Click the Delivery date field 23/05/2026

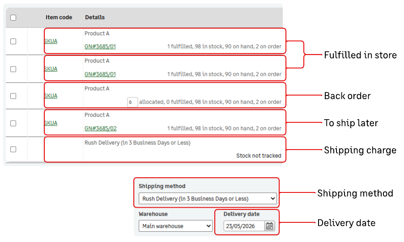pyautogui.click(x=244, y=226)
